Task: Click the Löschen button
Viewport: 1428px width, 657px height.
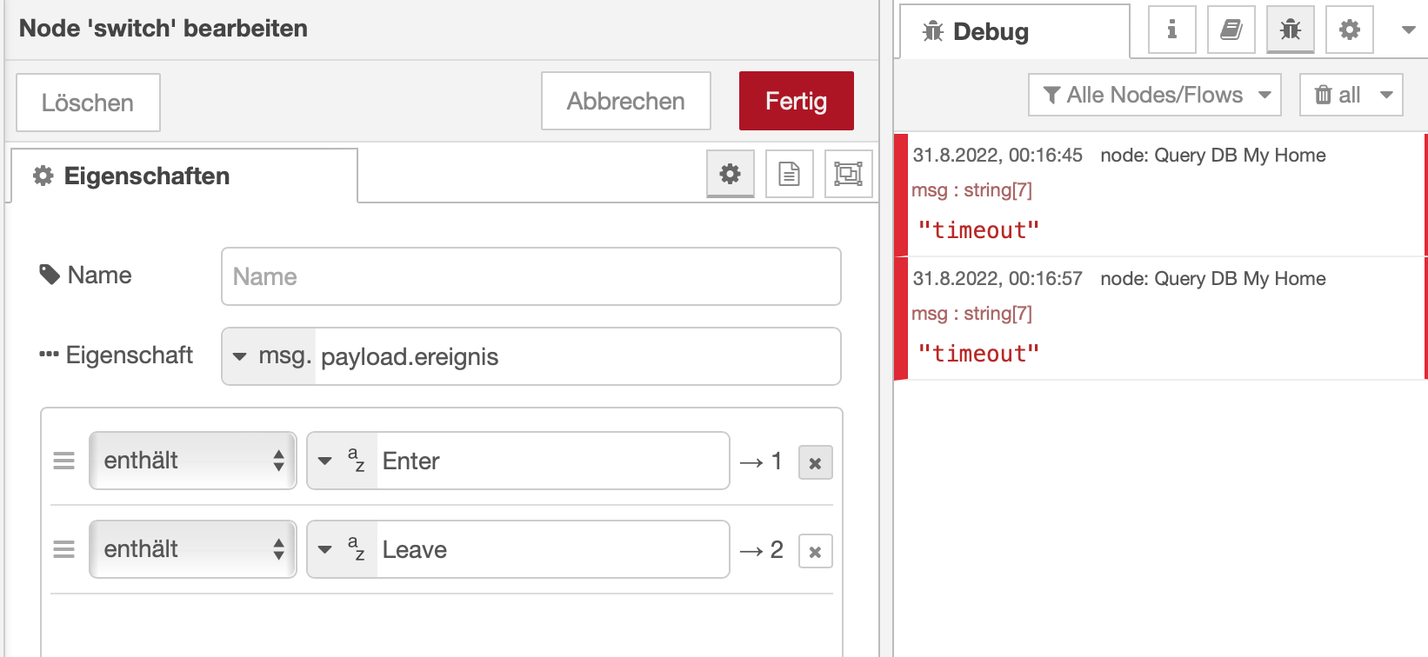Action: pos(88,103)
